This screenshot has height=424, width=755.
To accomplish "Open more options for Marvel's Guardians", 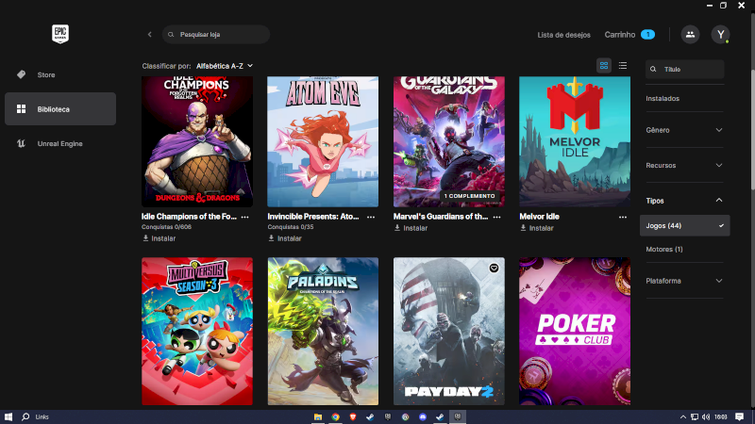I will 497,217.
